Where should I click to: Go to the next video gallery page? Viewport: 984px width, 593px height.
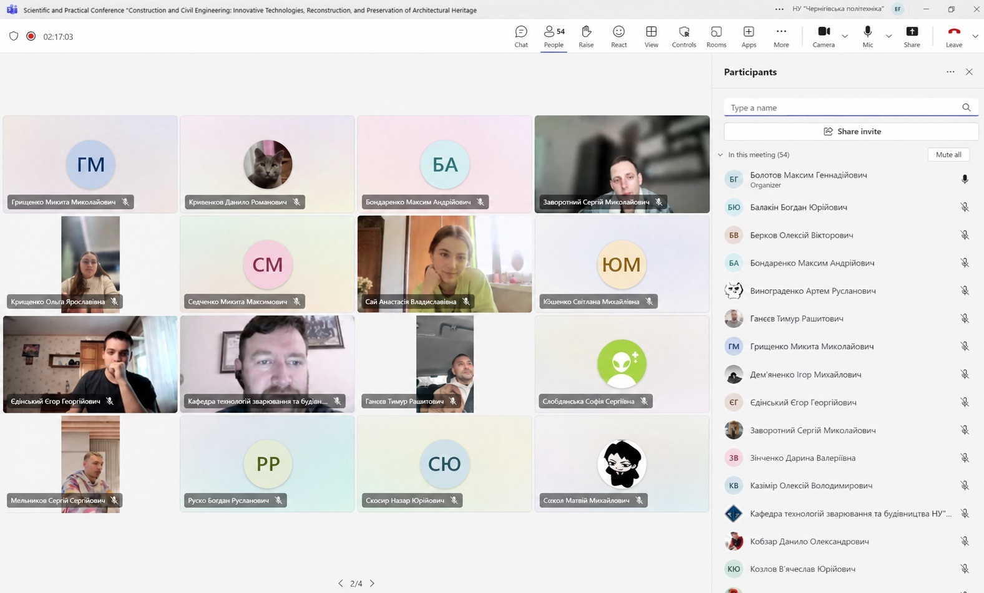[373, 584]
